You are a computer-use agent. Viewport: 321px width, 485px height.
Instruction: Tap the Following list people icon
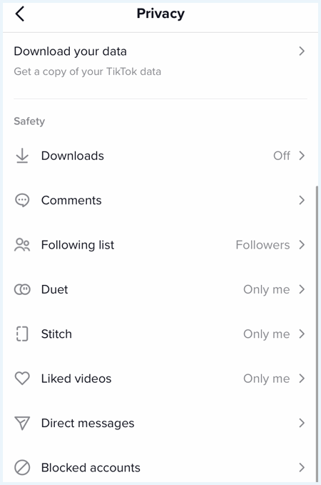(x=22, y=245)
